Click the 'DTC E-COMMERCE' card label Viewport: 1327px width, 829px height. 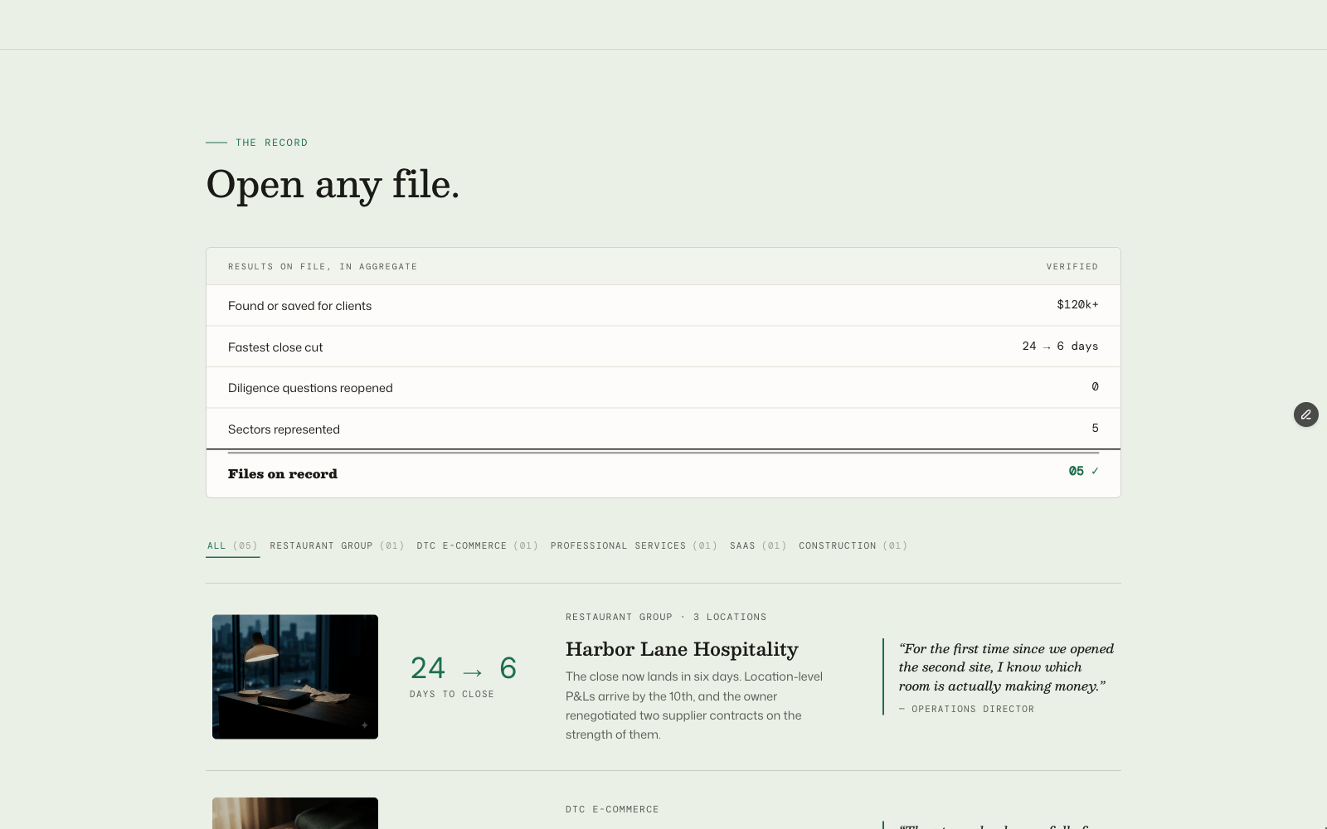coord(612,809)
